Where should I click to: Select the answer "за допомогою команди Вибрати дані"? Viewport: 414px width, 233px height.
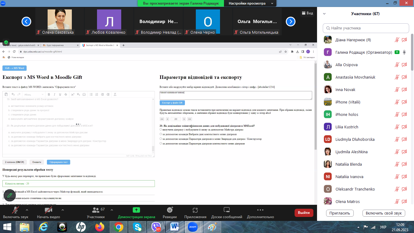[x=161, y=134]
